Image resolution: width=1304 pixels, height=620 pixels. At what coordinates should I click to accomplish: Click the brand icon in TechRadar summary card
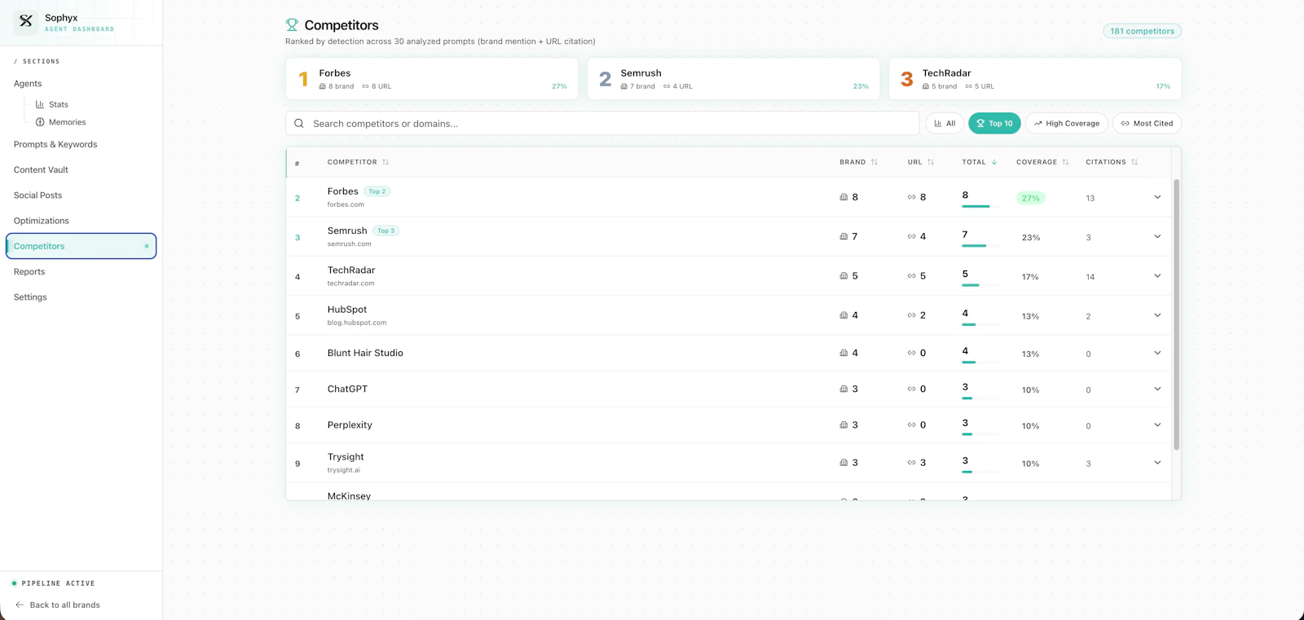tap(926, 86)
